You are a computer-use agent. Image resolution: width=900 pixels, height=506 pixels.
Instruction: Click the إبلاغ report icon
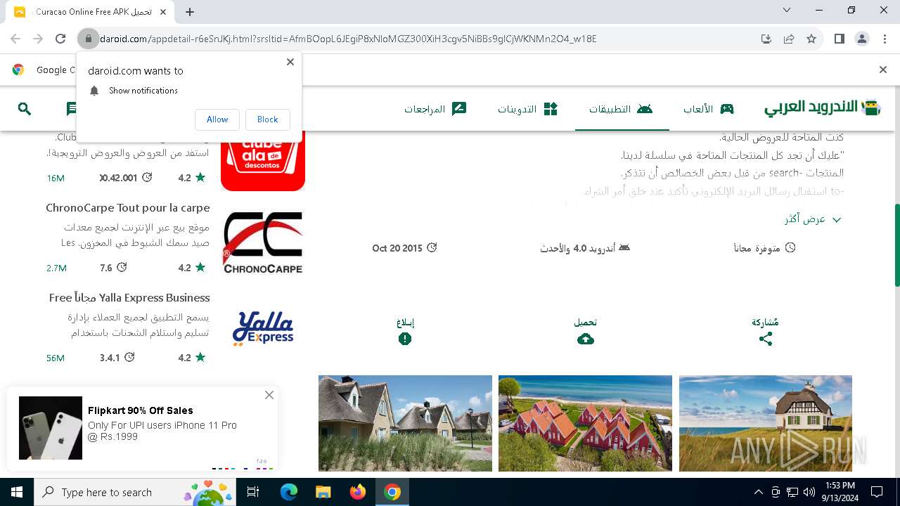click(405, 339)
